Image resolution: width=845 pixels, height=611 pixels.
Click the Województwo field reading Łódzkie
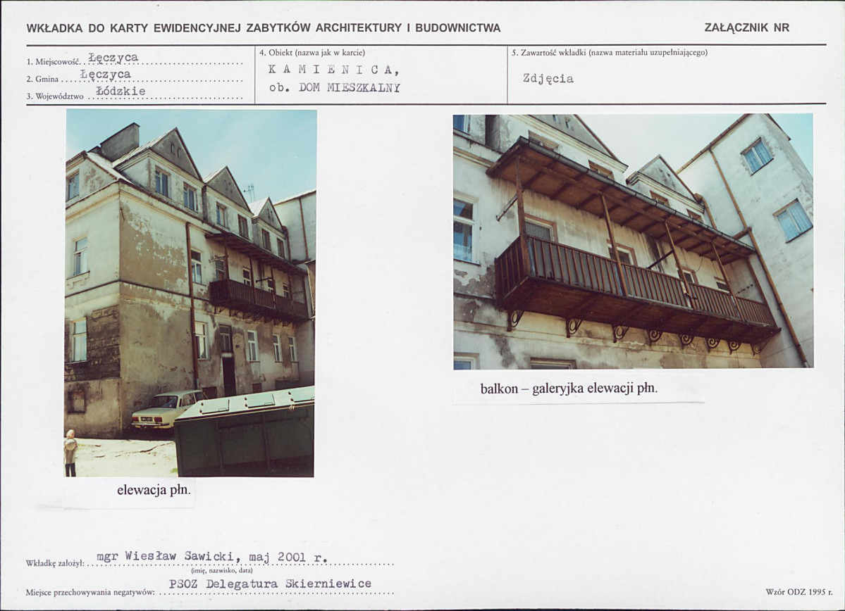click(121, 92)
